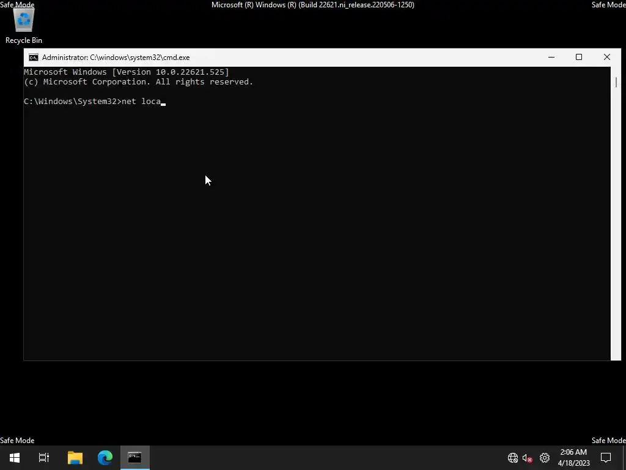626x470 pixels.
Task: Launch Microsoft Edge from the taskbar
Action: (105, 458)
